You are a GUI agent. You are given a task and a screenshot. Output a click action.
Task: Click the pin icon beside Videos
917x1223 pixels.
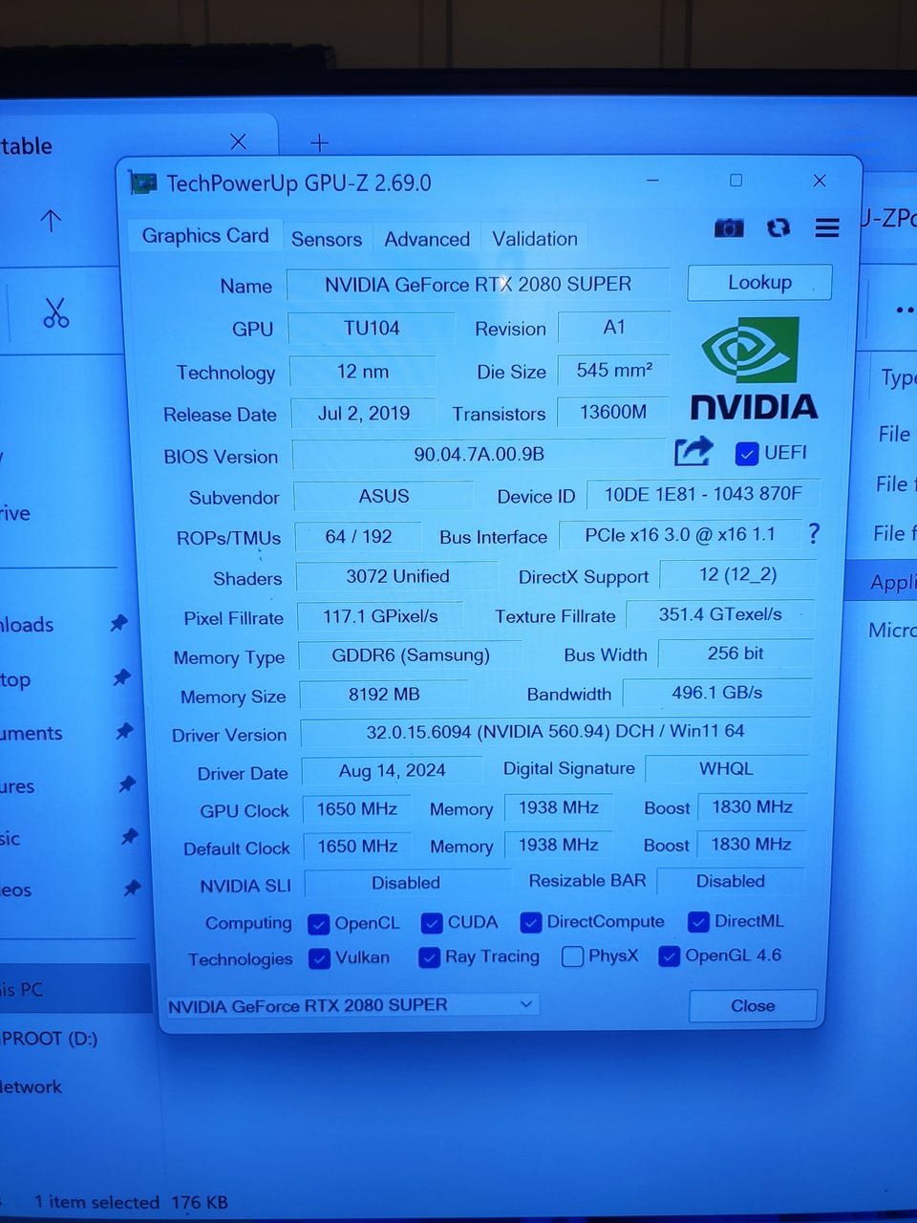[133, 888]
